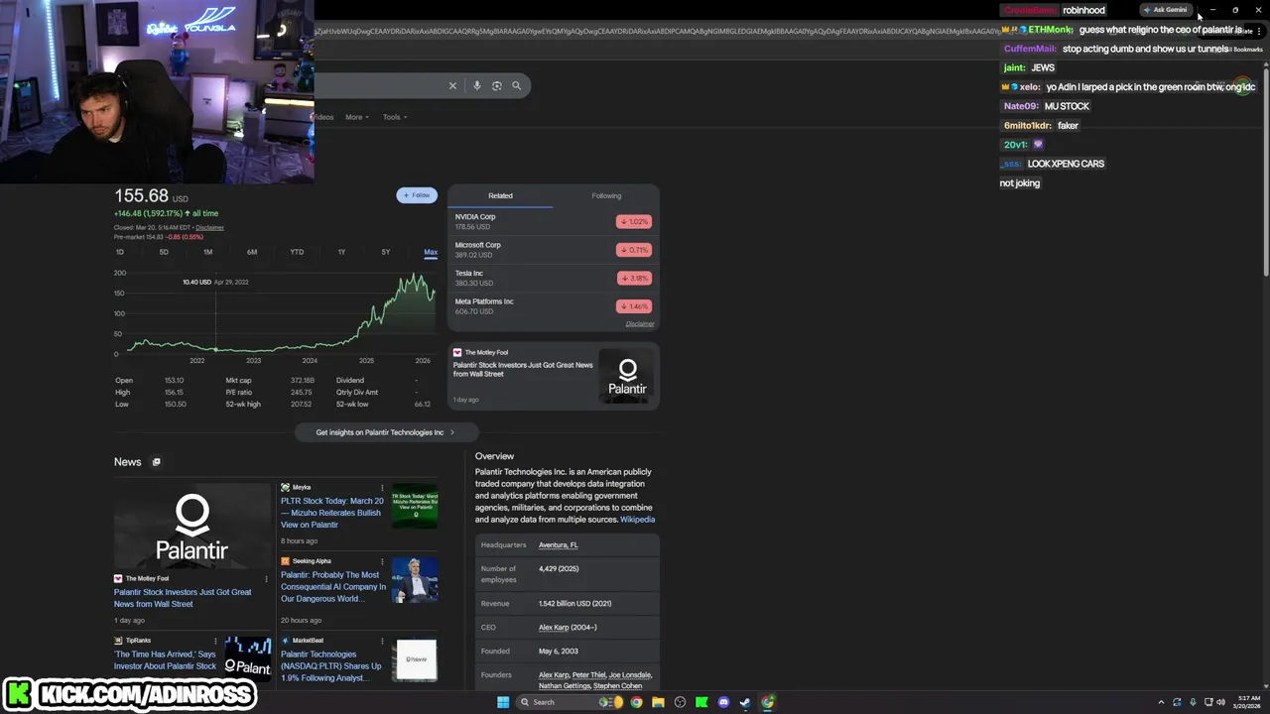Open Discord from the taskbar
This screenshot has height=714, width=1270.
coord(723,702)
